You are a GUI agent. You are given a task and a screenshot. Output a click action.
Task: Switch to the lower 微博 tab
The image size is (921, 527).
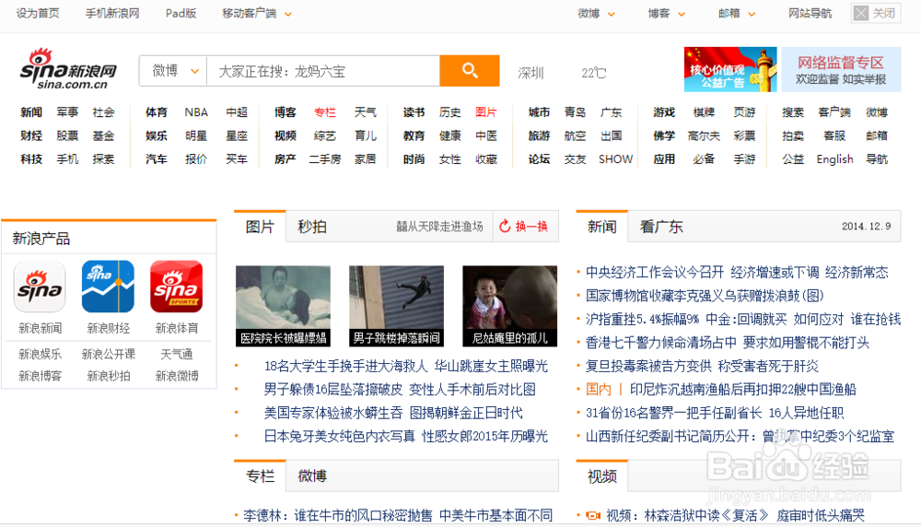pyautogui.click(x=312, y=476)
